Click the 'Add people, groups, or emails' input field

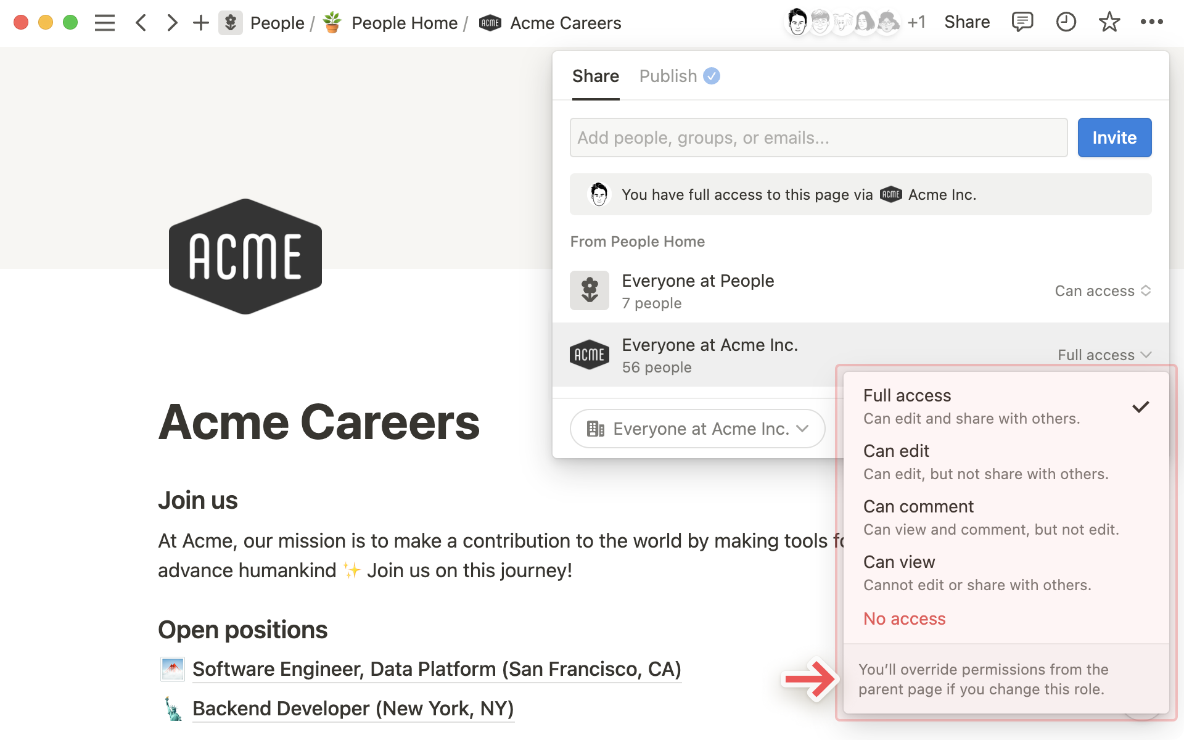819,138
